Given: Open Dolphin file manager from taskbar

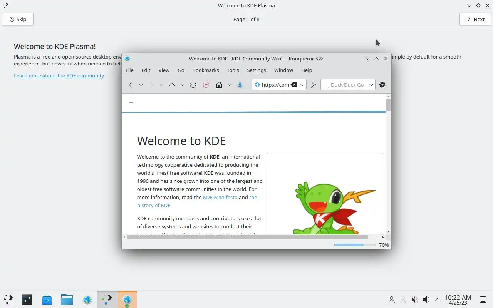Looking at the screenshot, I should 67,299.
